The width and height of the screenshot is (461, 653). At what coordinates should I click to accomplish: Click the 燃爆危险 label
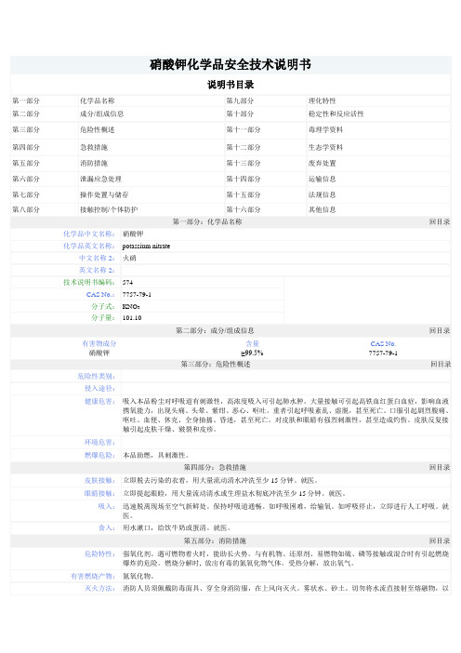[x=99, y=455]
